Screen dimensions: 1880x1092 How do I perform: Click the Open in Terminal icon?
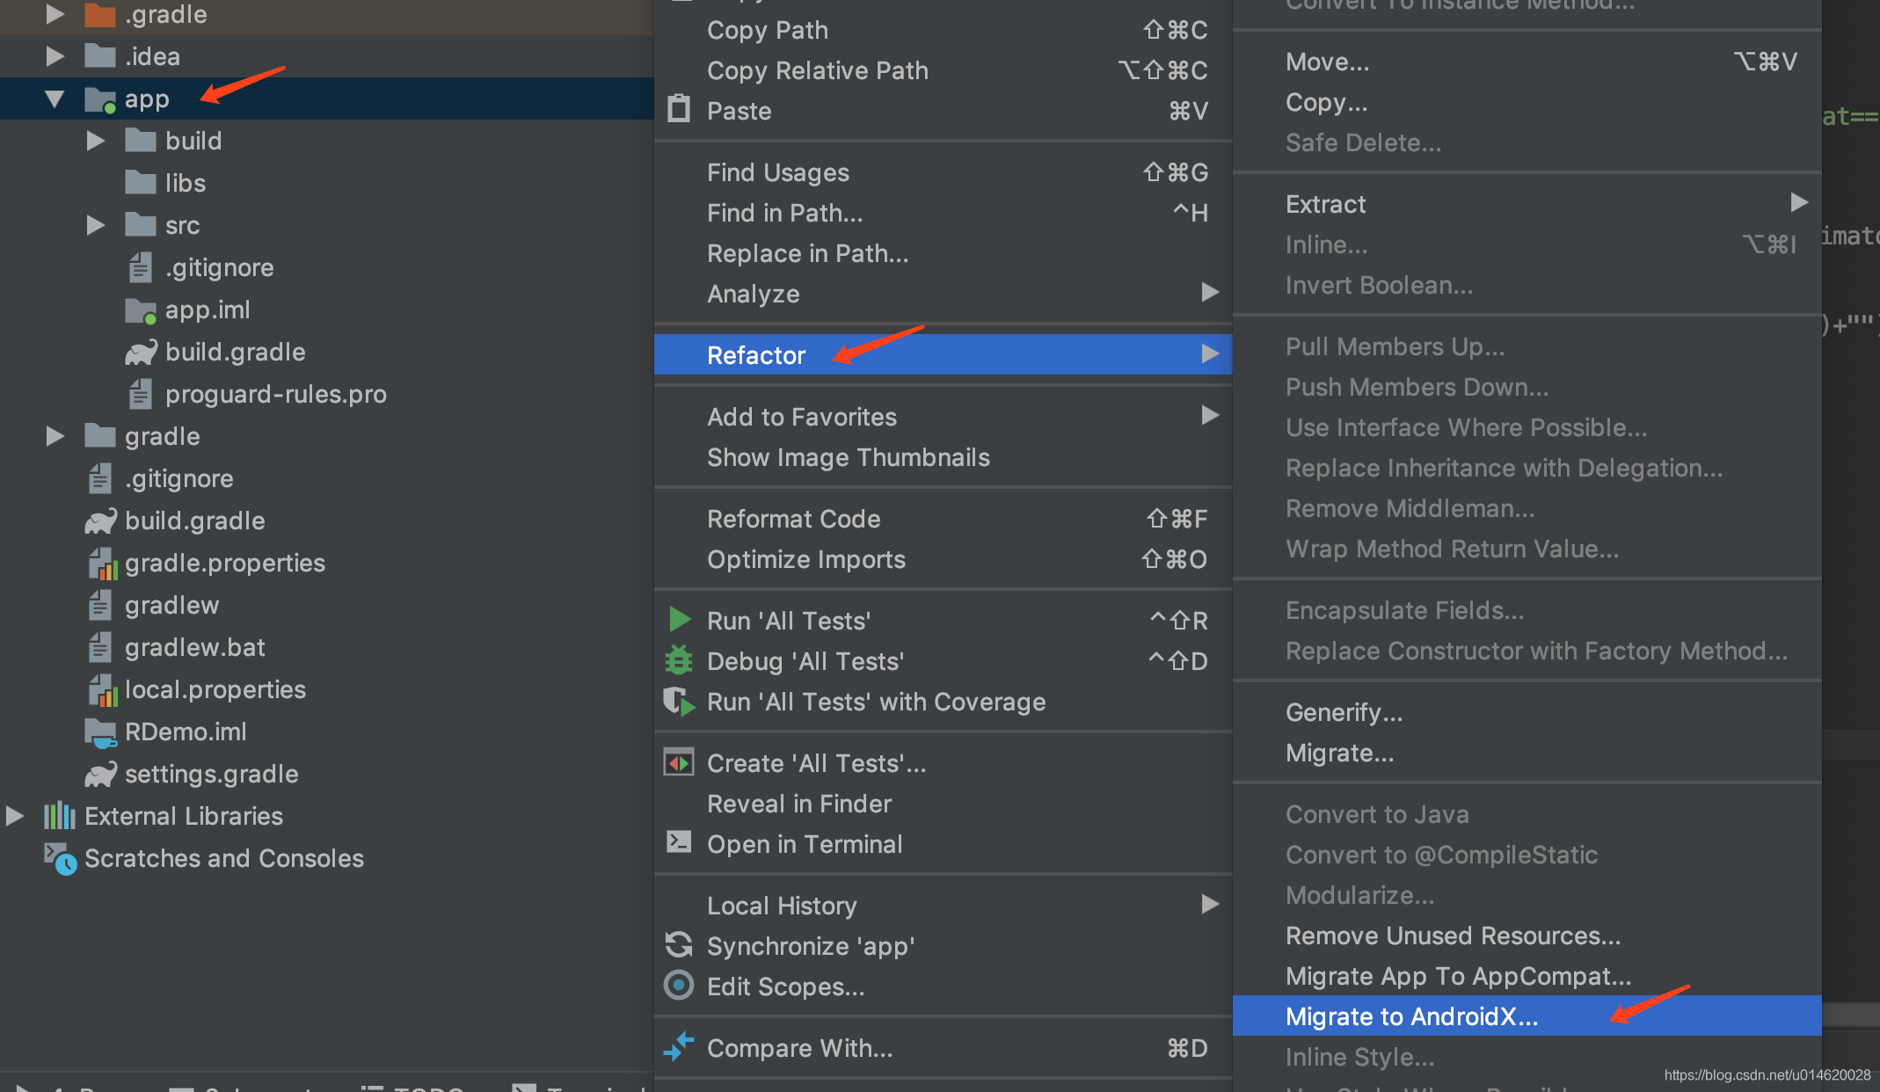click(679, 842)
